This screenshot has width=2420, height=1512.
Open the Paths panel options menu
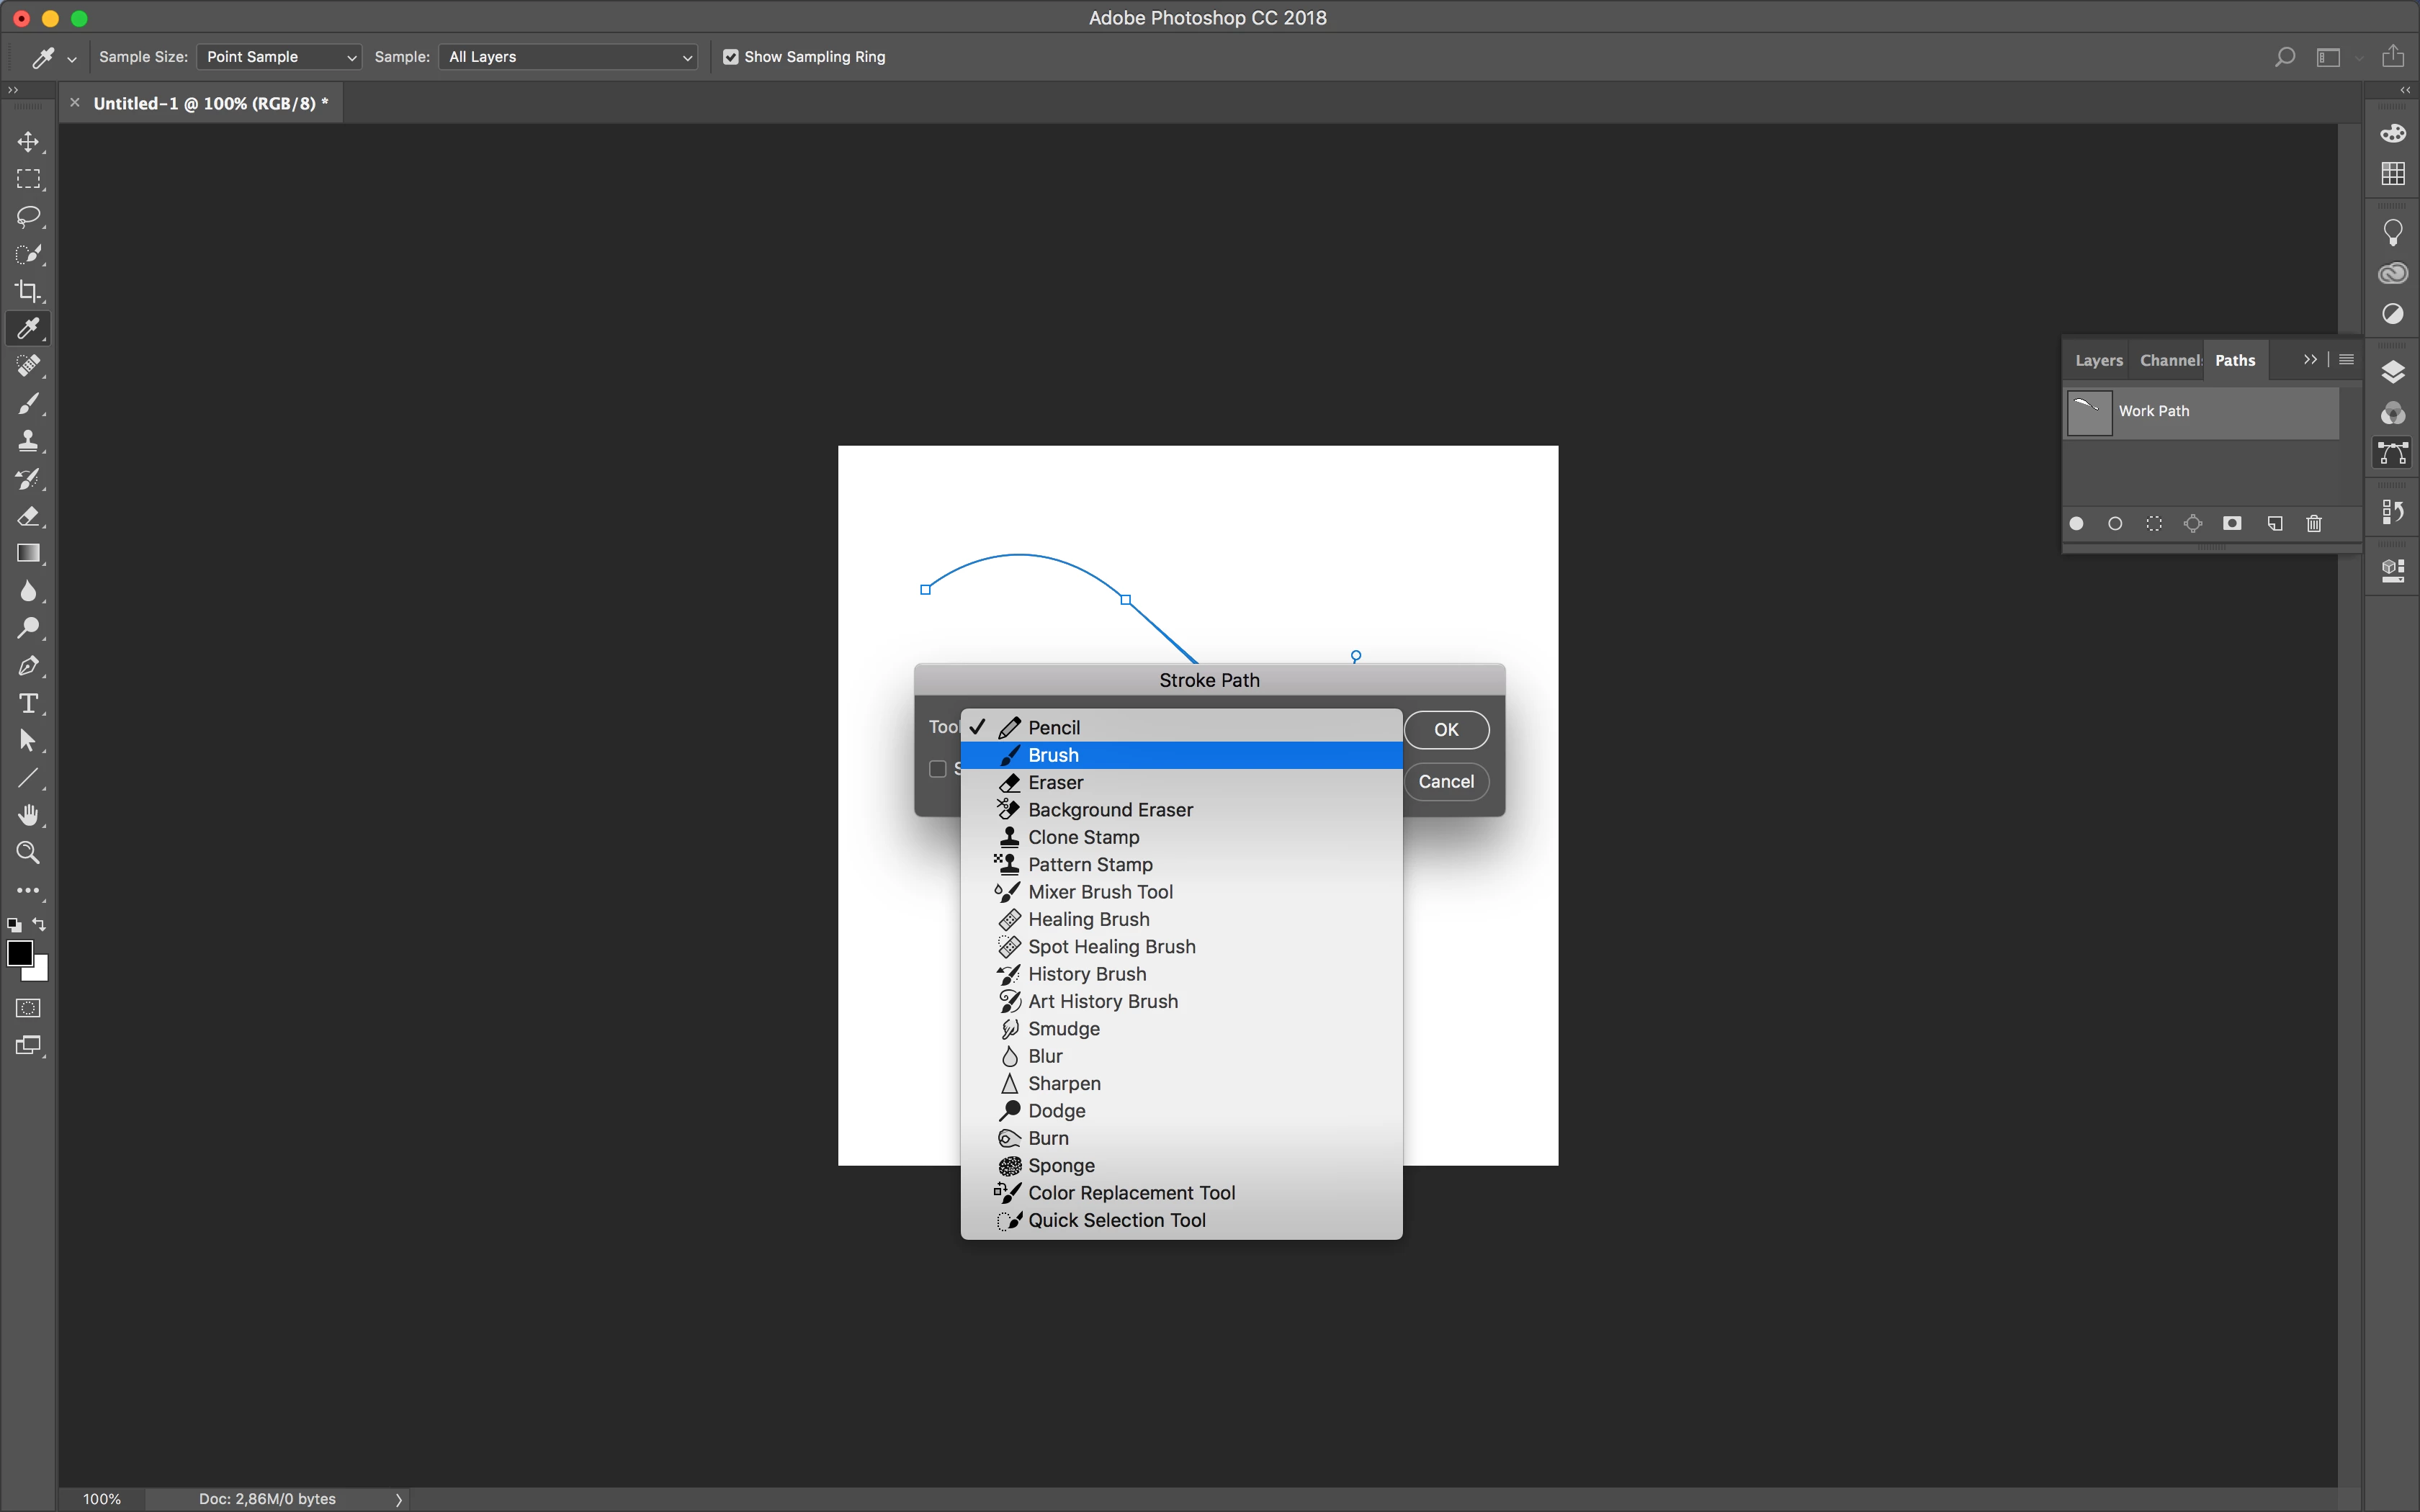(2346, 360)
